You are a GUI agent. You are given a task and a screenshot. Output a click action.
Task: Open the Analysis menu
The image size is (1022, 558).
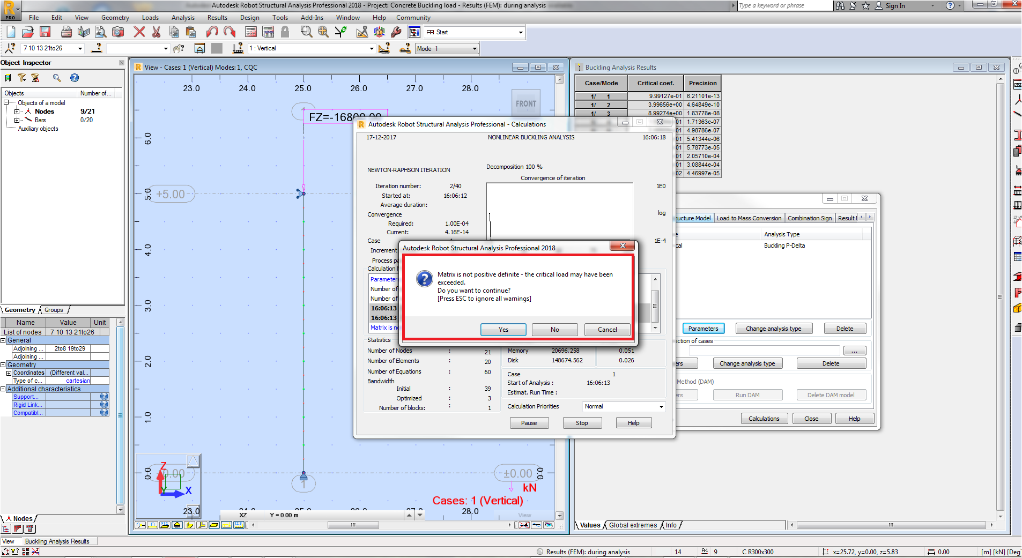(183, 17)
